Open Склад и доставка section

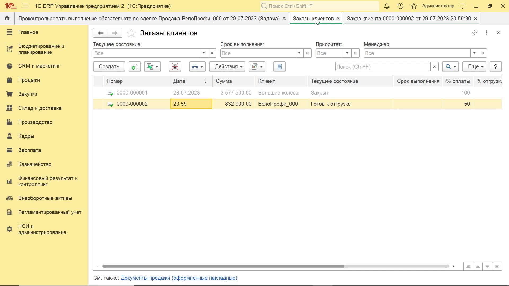pos(44,108)
